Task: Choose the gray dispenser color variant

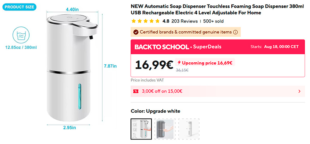Action: point(165,129)
